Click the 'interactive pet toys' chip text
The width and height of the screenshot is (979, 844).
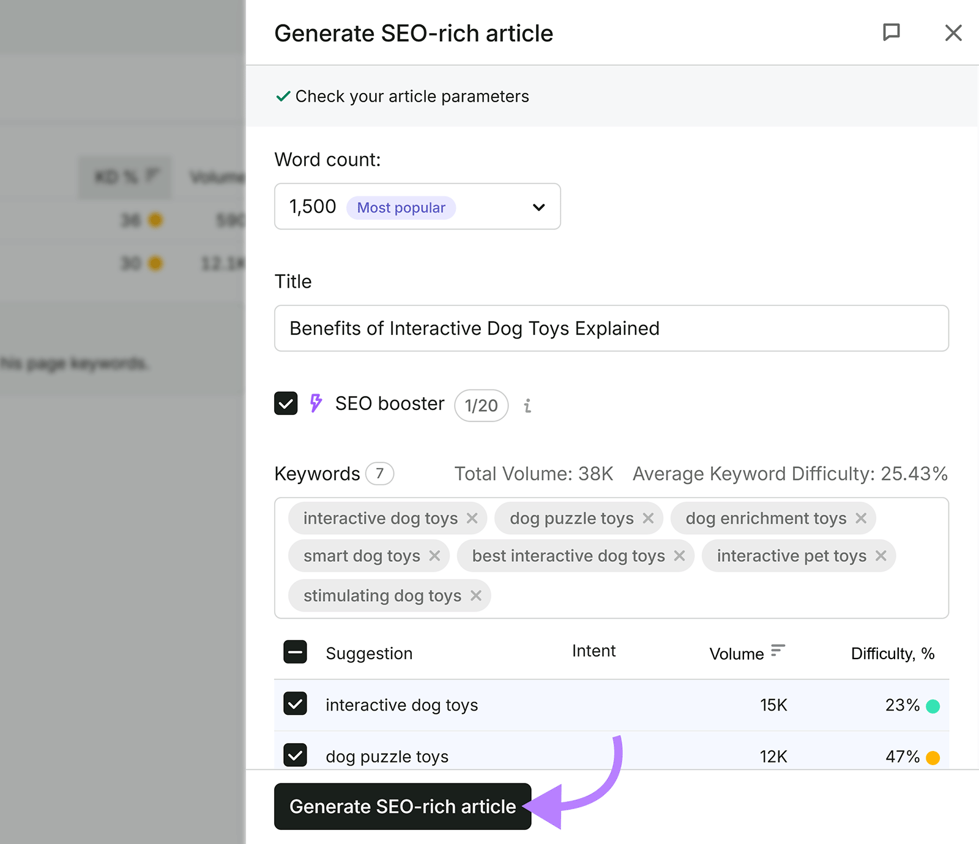click(792, 556)
